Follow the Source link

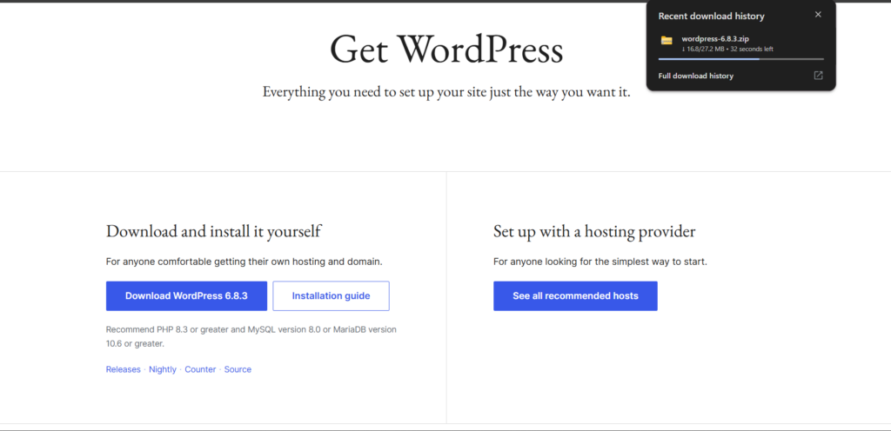[x=238, y=369]
